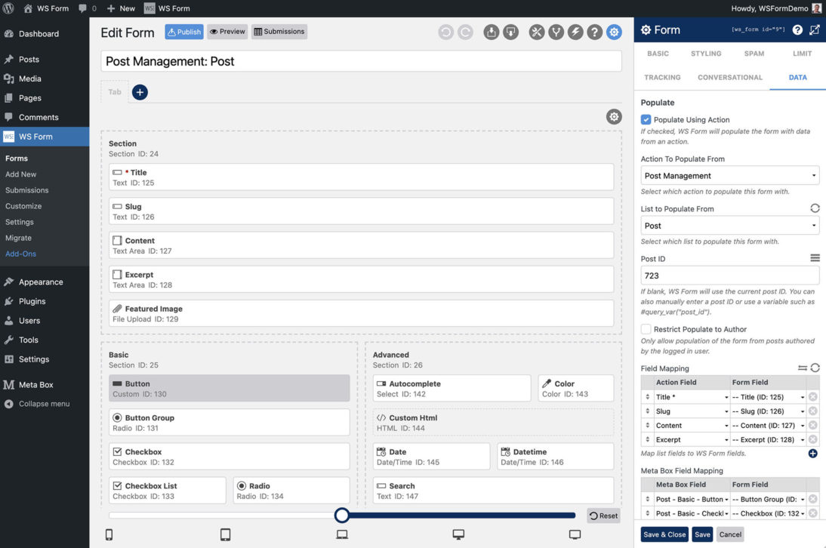The height and width of the screenshot is (548, 826).
Task: Click Save & Close
Action: click(664, 534)
